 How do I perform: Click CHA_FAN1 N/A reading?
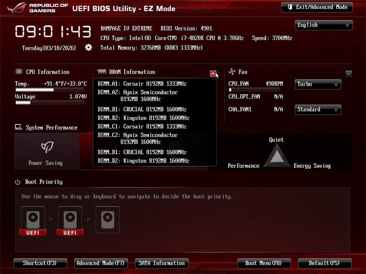[x=279, y=109]
